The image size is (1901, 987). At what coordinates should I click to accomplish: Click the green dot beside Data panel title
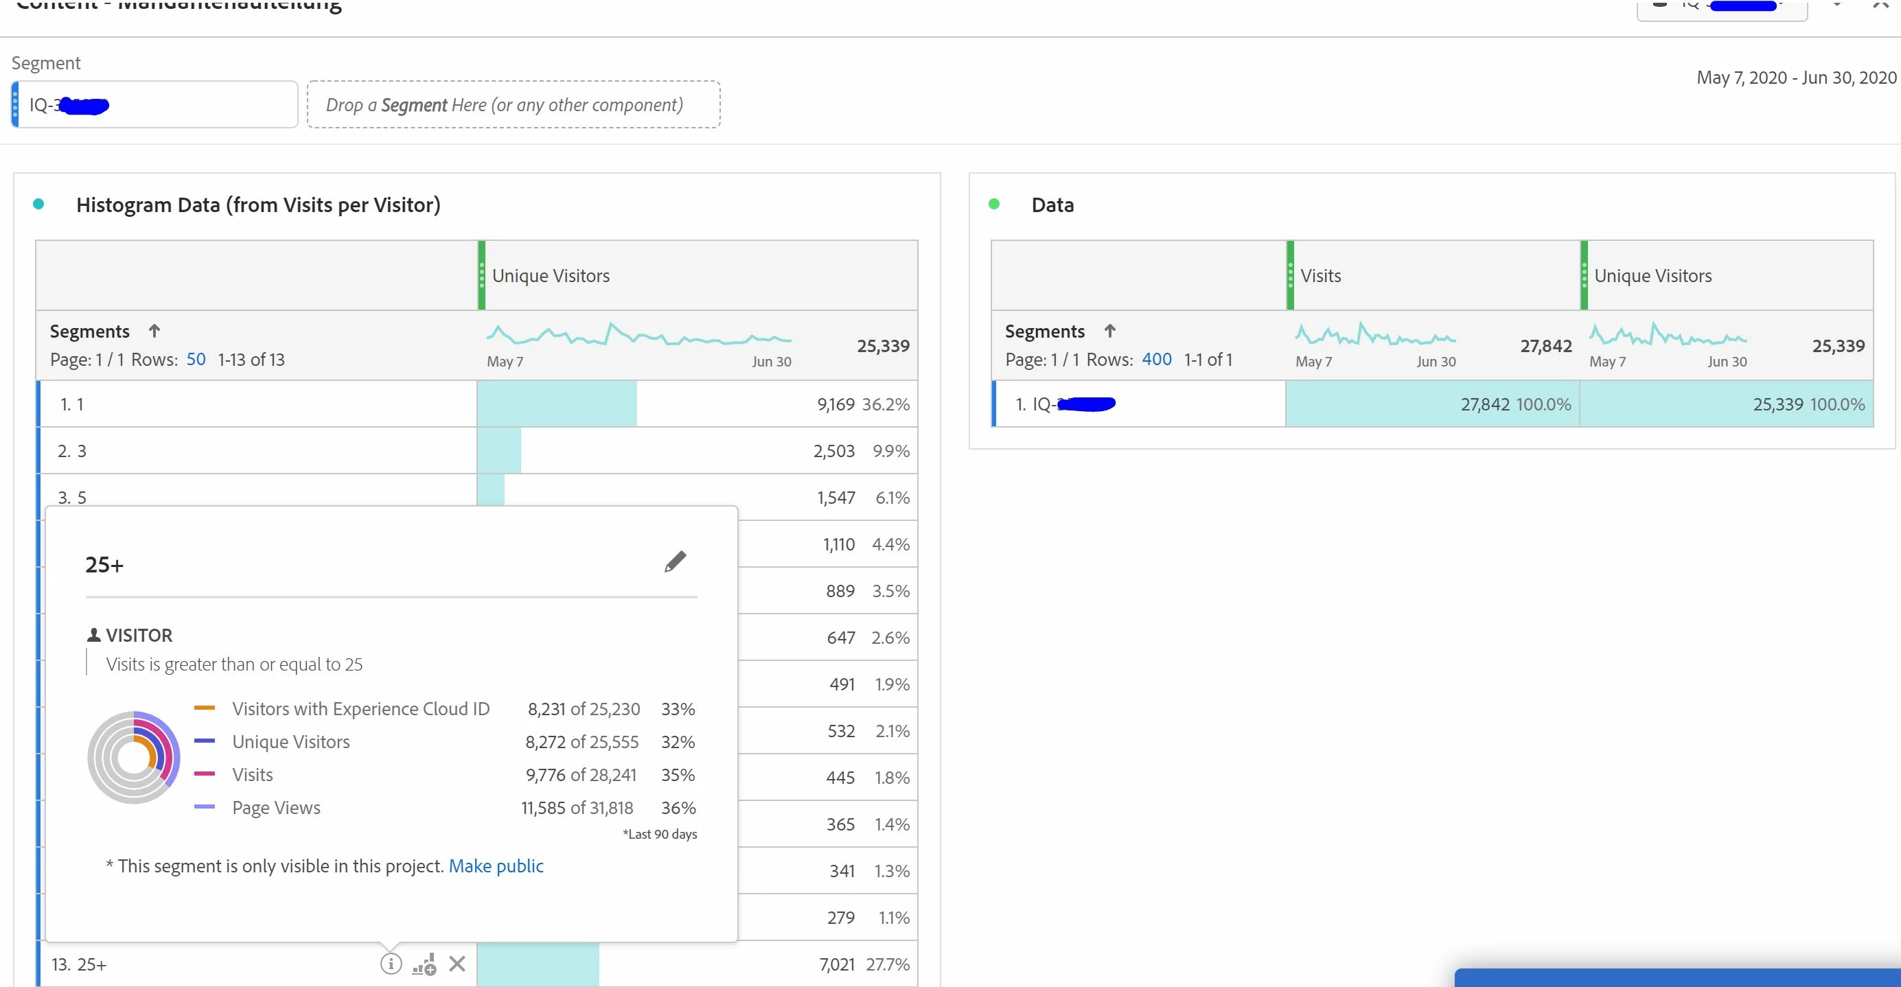994,205
